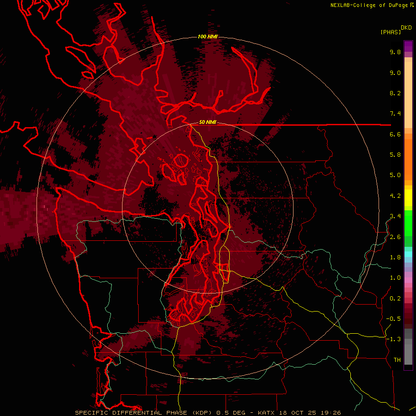Click the 7.4 scale value

[395, 114]
